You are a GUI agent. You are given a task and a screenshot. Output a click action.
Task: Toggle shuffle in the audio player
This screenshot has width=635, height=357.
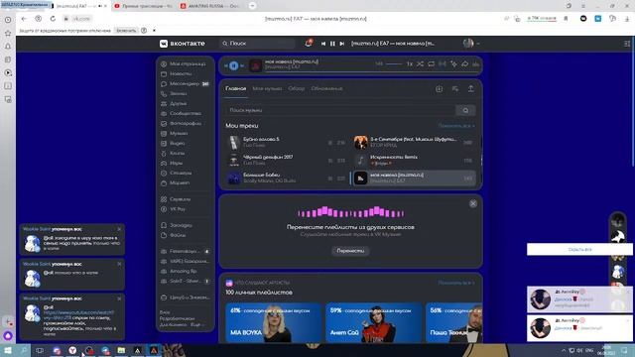pyautogui.click(x=420, y=63)
